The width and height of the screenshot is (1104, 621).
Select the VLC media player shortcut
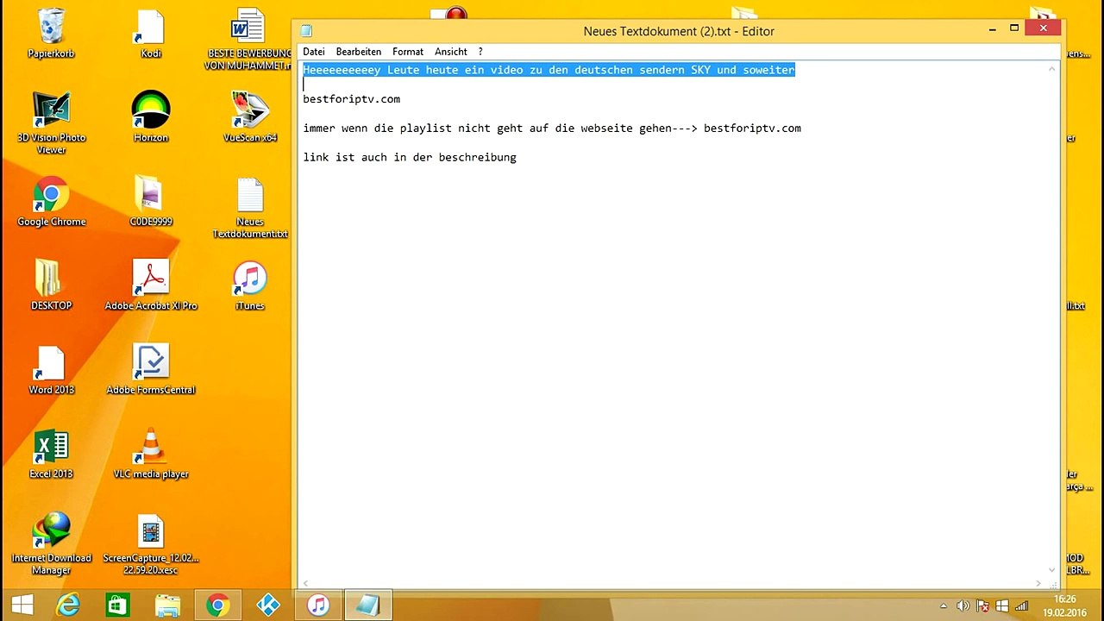[151, 453]
